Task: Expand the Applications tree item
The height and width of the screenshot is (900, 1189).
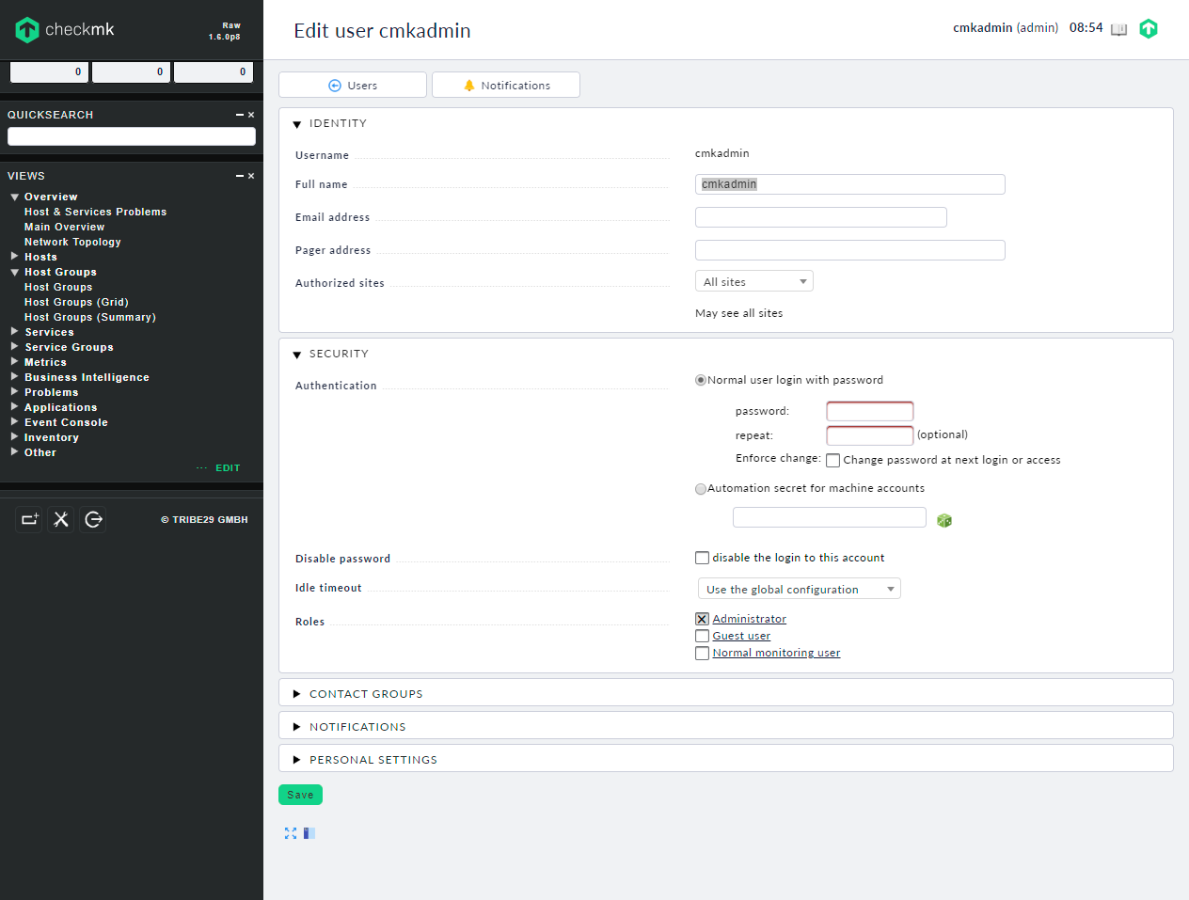Action: click(15, 406)
